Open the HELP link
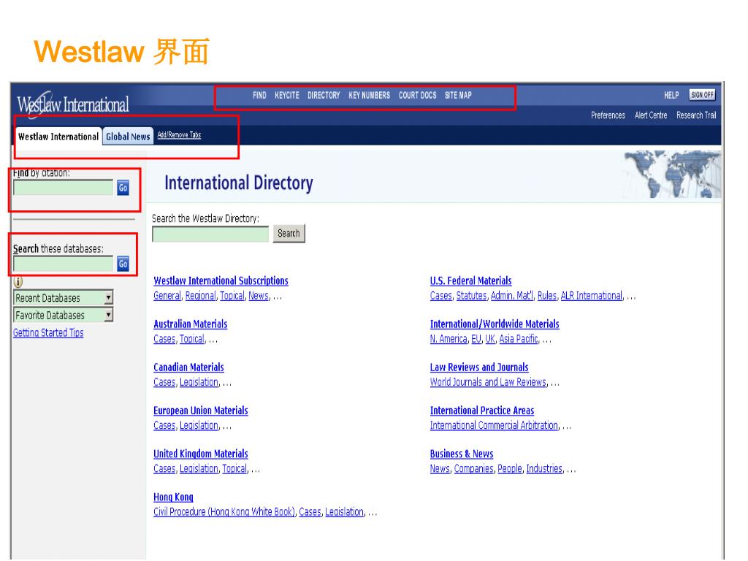The image size is (748, 561). coord(671,96)
